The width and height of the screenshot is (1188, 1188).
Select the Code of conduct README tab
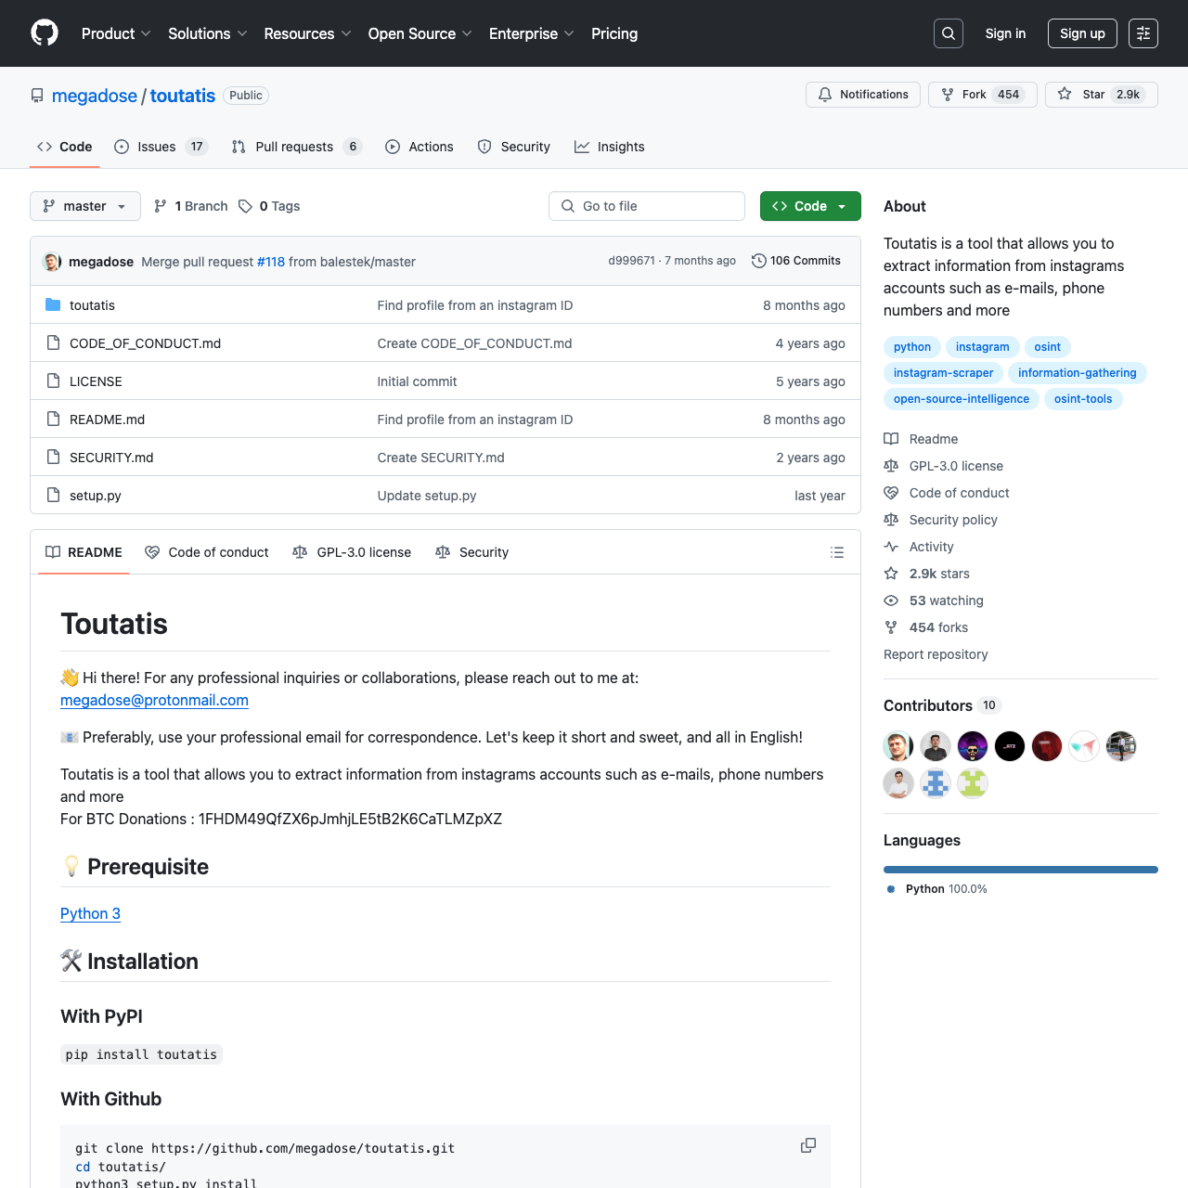click(x=207, y=552)
